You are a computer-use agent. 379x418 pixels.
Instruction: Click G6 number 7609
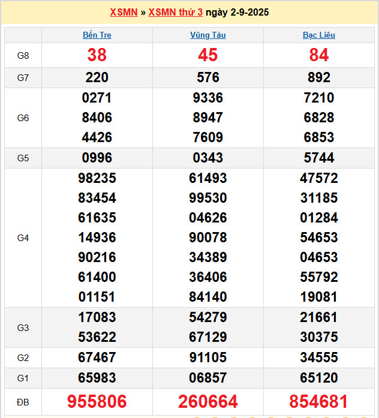click(208, 137)
